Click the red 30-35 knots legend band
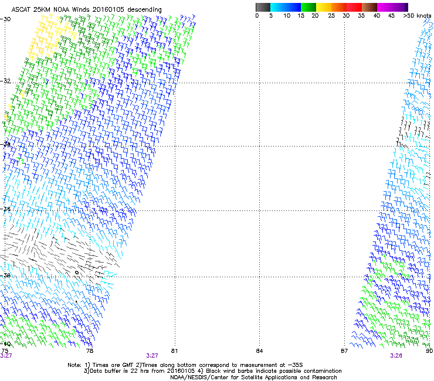 (x=354, y=7)
